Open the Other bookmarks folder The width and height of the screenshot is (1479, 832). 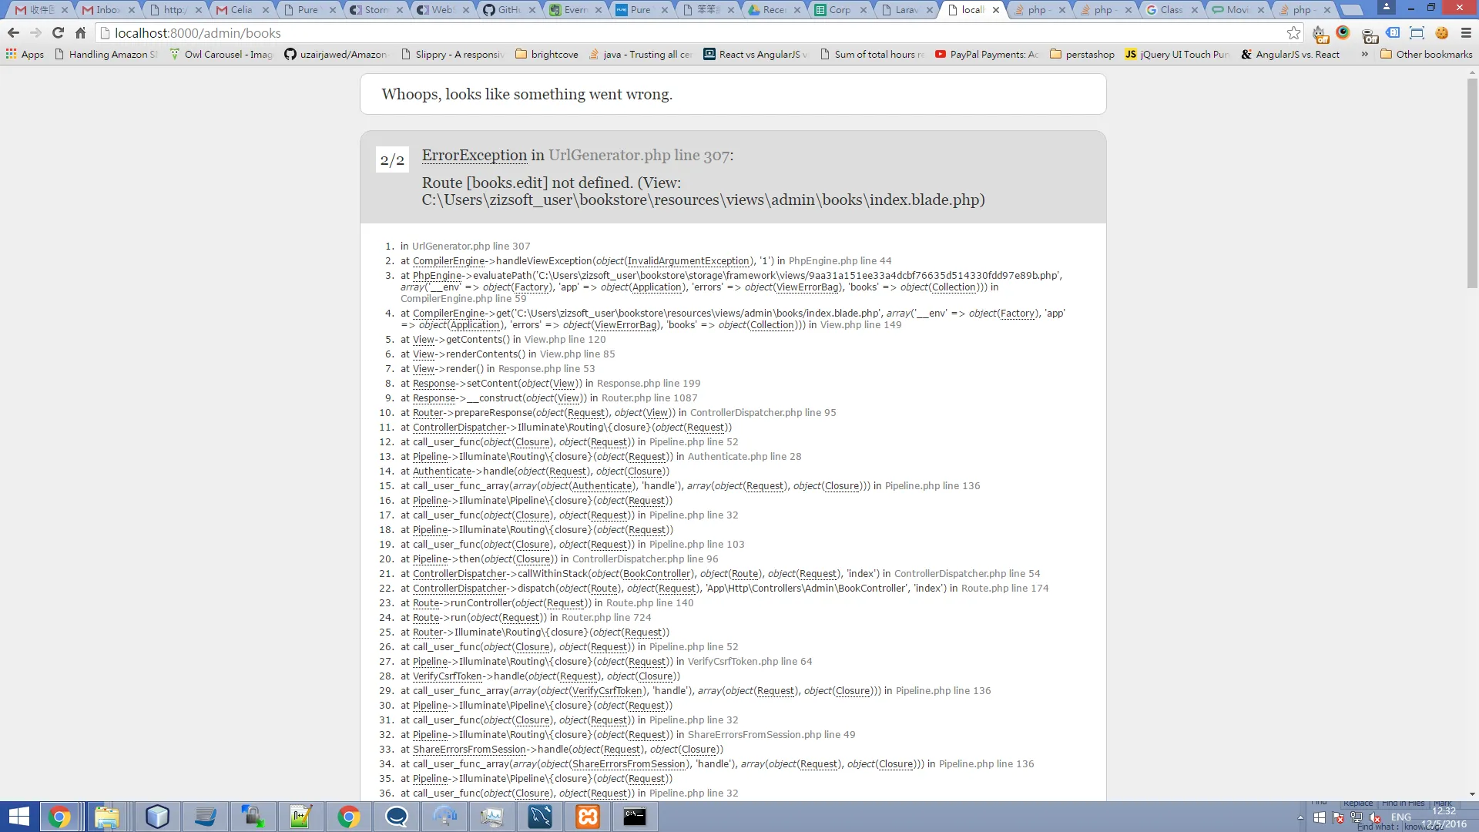point(1426,55)
